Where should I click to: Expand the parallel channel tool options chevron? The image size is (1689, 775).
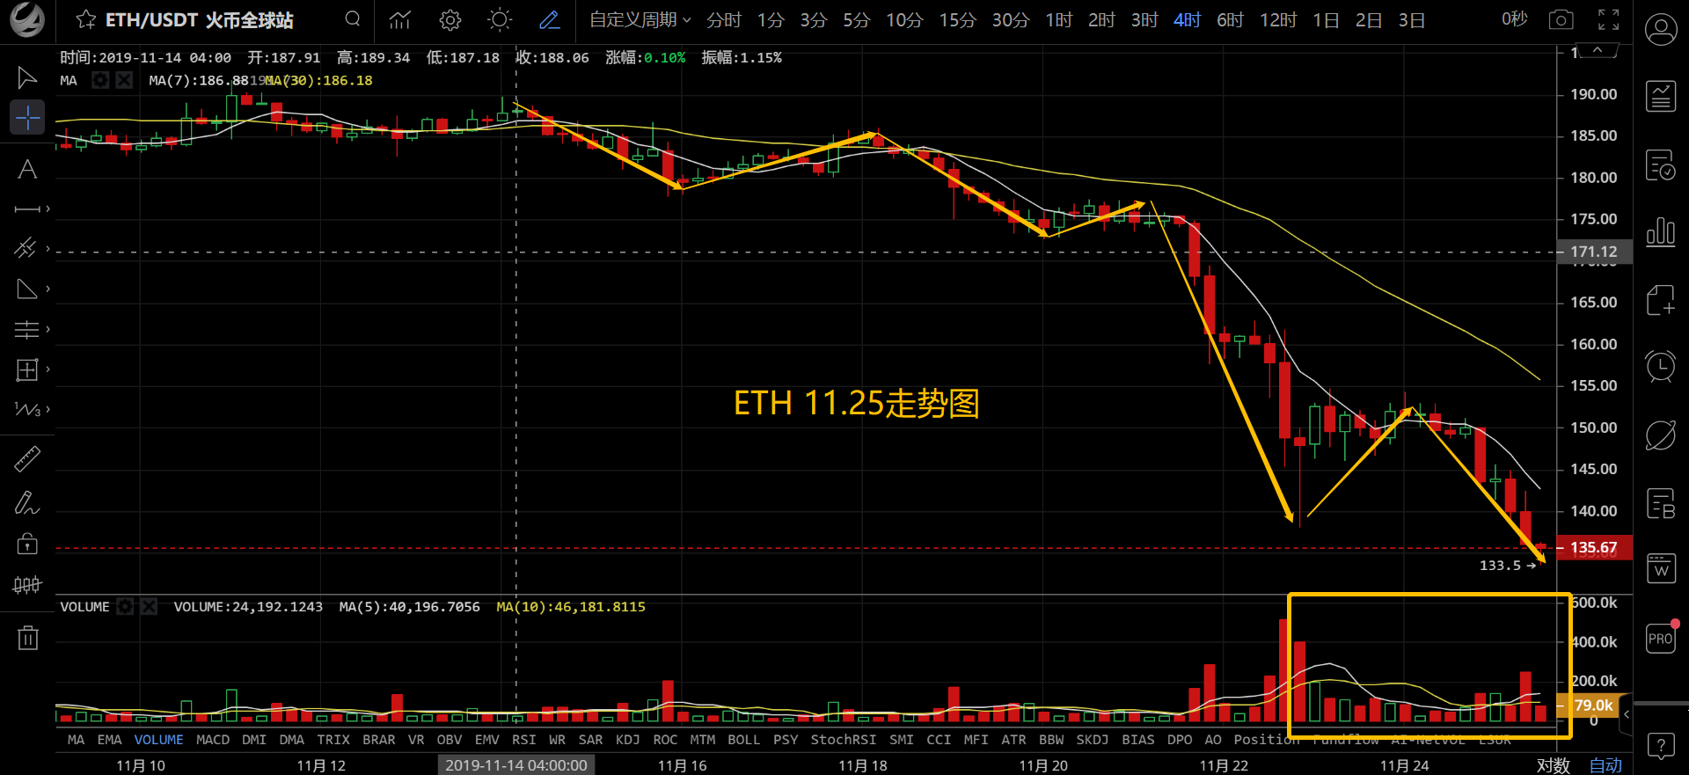click(48, 248)
